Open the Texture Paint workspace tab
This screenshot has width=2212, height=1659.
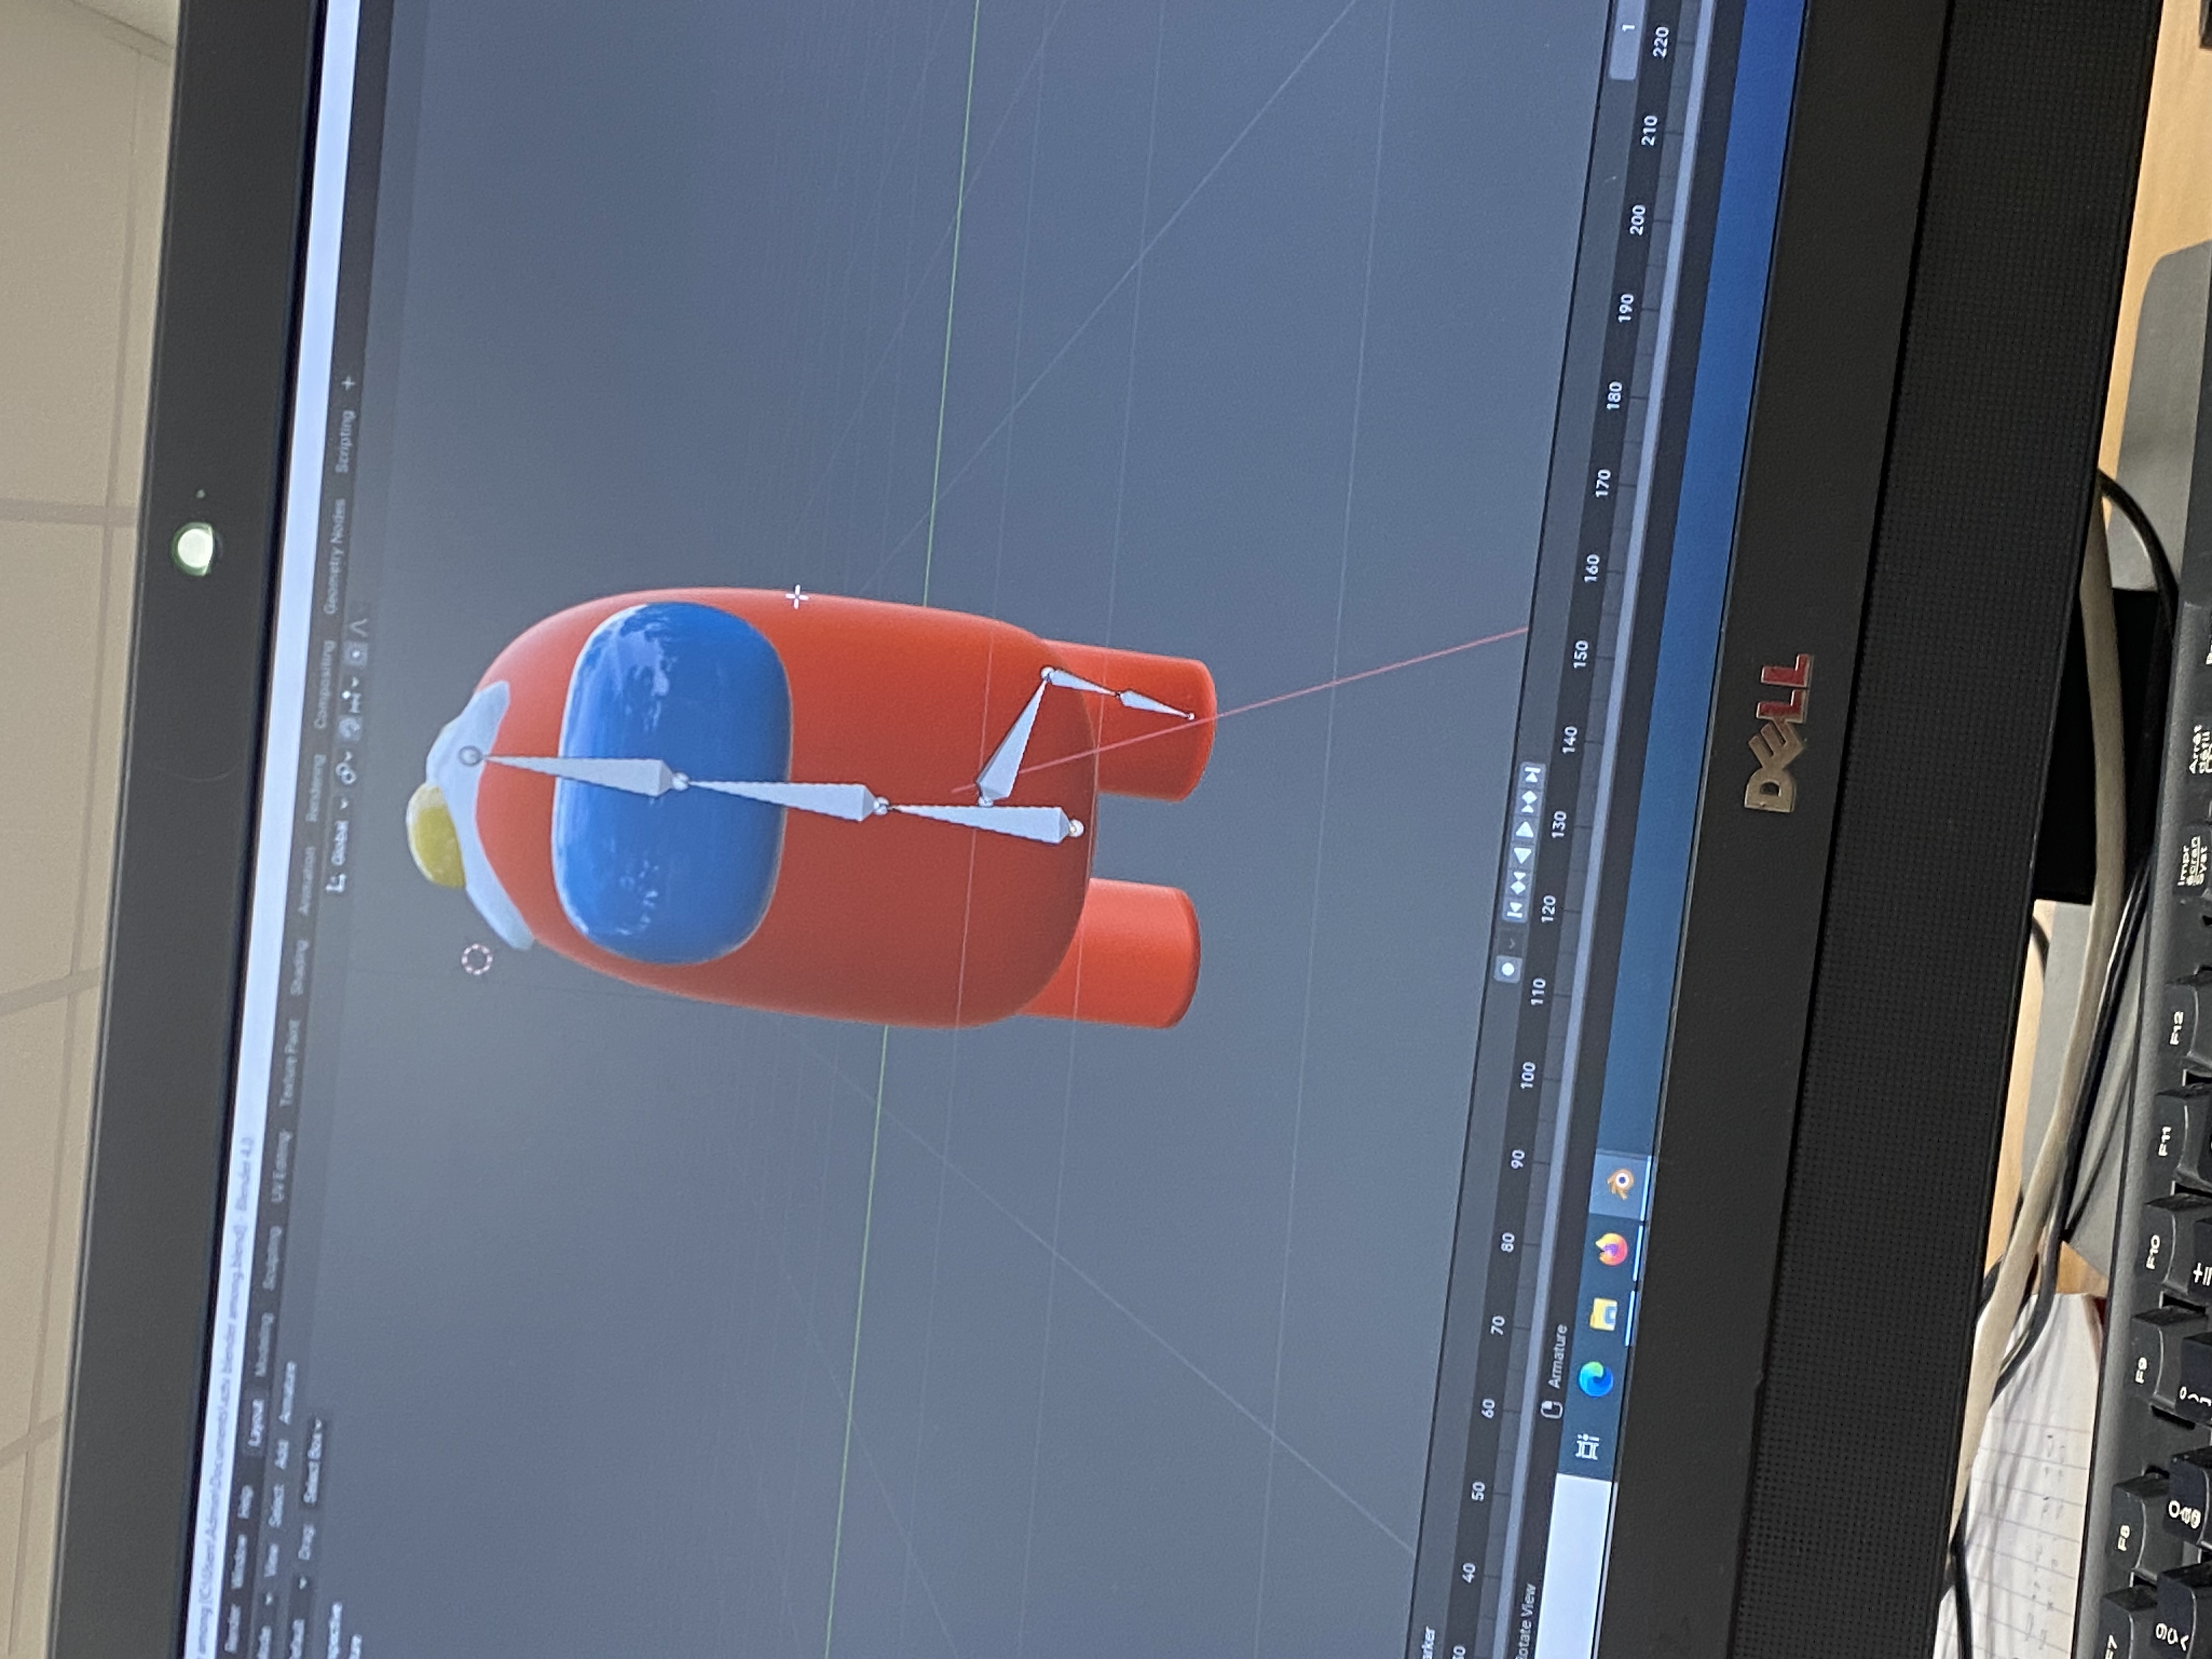coord(290,1063)
